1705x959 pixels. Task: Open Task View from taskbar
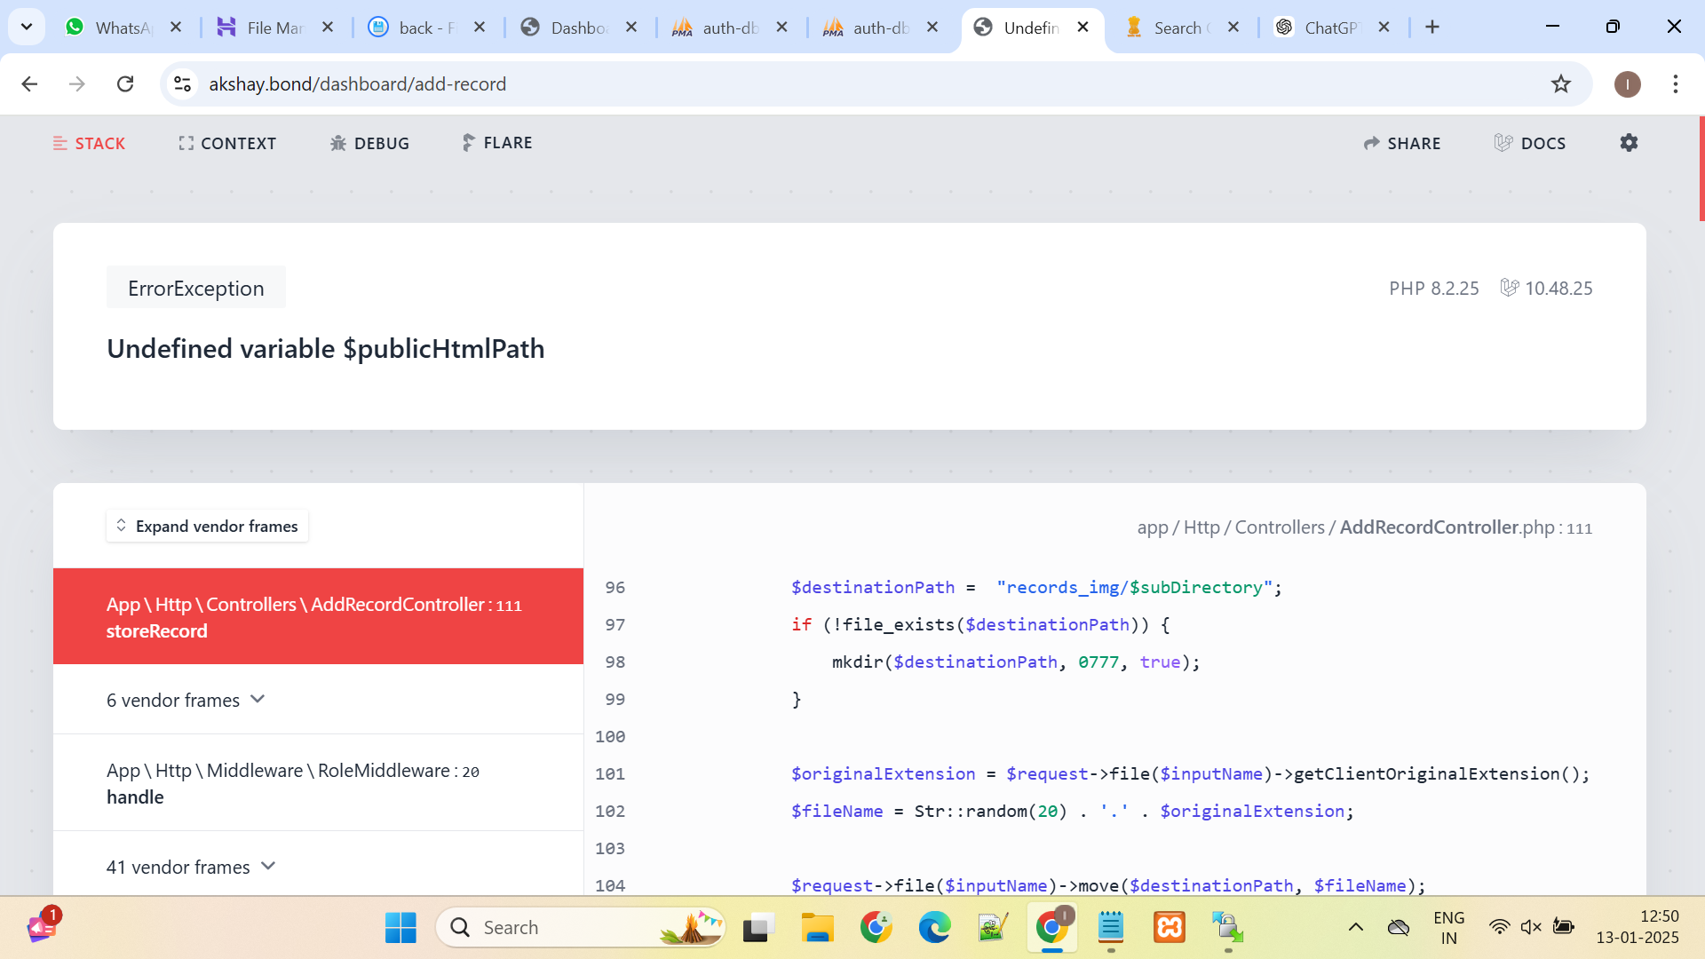759,928
